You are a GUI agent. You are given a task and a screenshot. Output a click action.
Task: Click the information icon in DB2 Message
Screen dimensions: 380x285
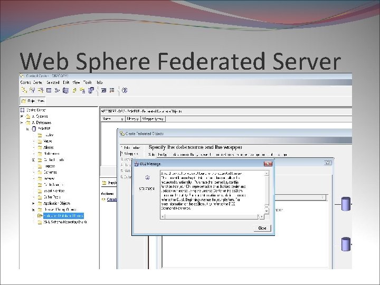pos(147,177)
